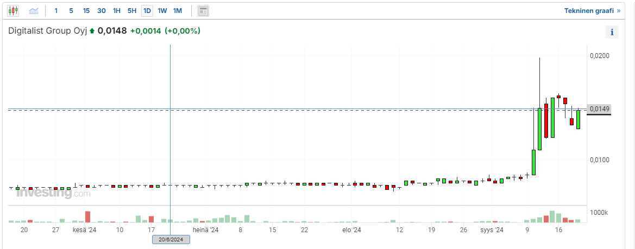Switch to the area chart type icon

[x=34, y=11]
